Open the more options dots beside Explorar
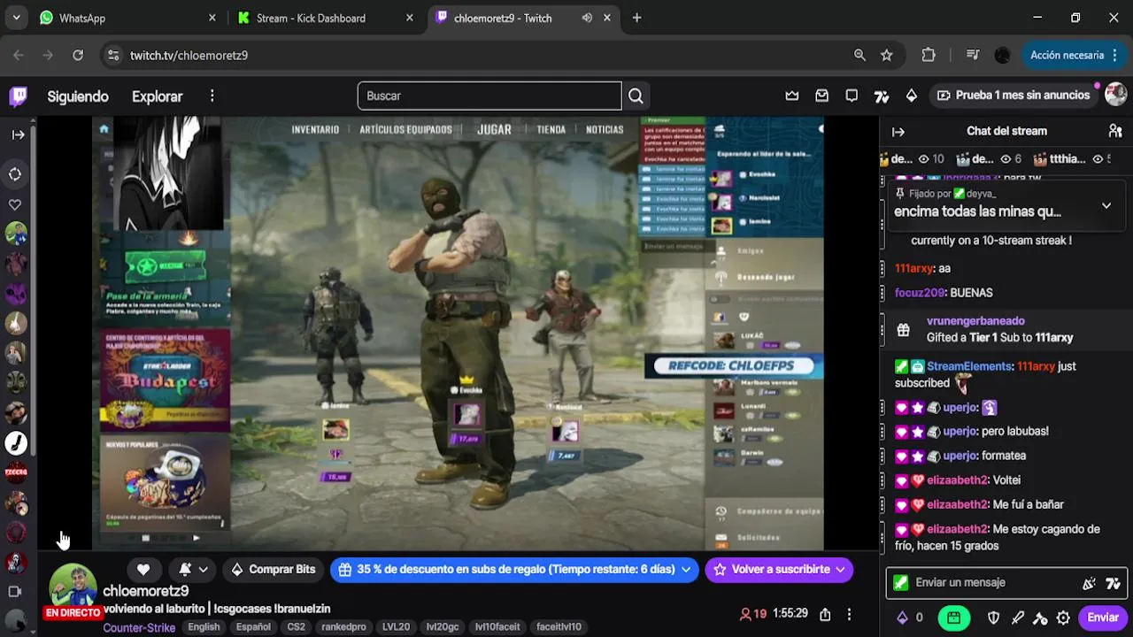This screenshot has height=637, width=1133. point(212,96)
